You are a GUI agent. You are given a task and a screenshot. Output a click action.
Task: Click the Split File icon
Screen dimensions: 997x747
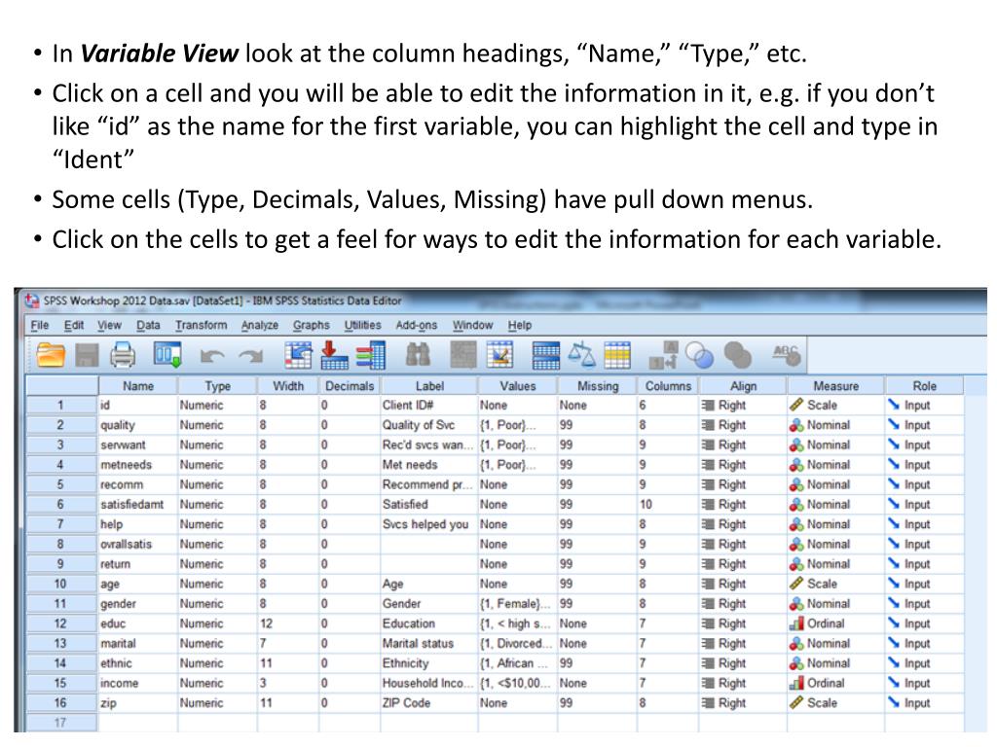point(545,355)
